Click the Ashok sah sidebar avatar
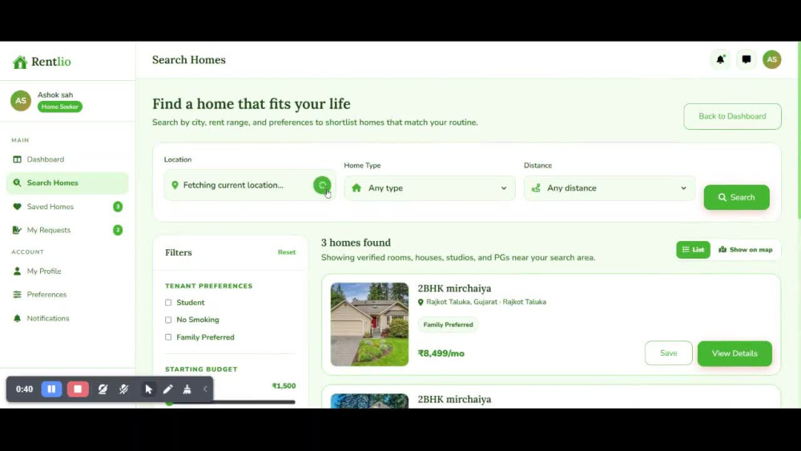Screen dimensions: 801x451 (21, 101)
